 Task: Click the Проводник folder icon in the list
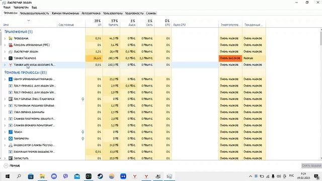(x=11, y=38)
